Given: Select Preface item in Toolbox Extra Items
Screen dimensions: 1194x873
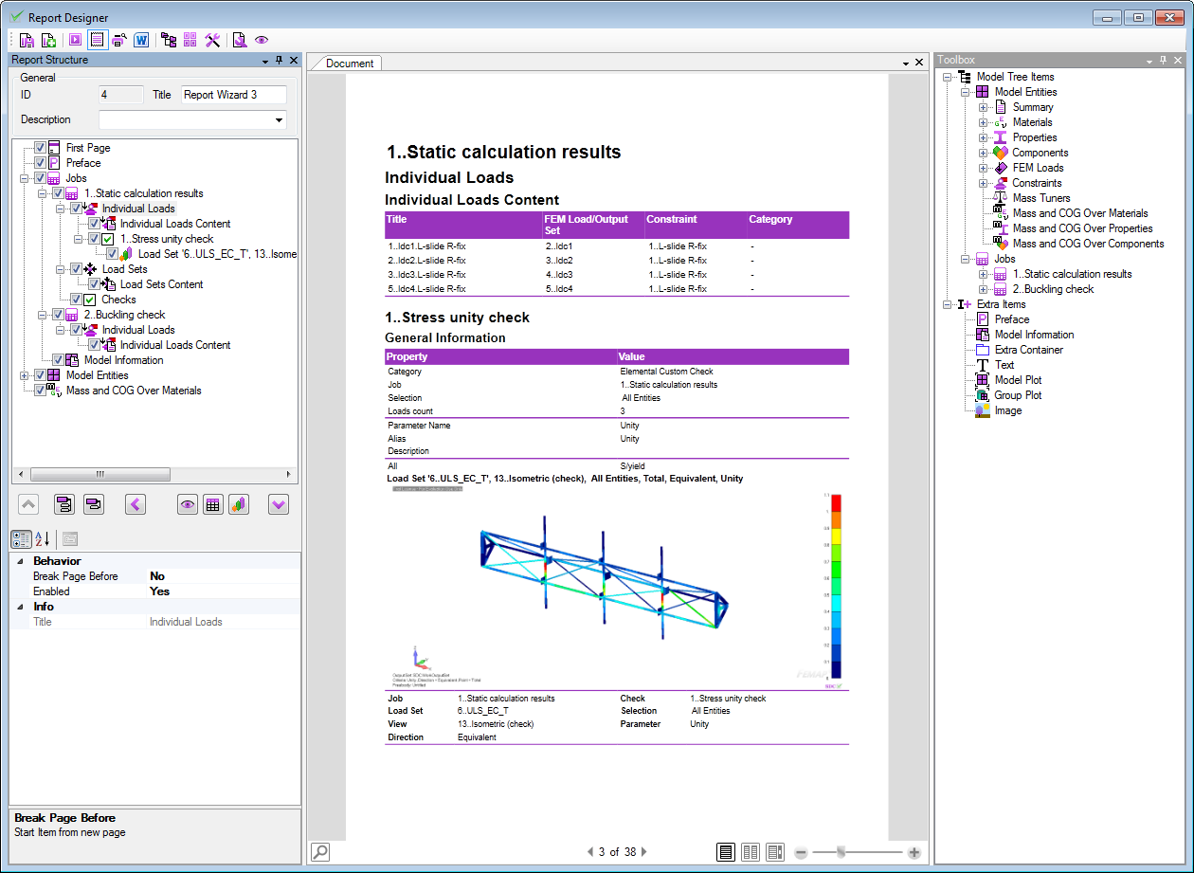Looking at the screenshot, I should click(x=1012, y=319).
